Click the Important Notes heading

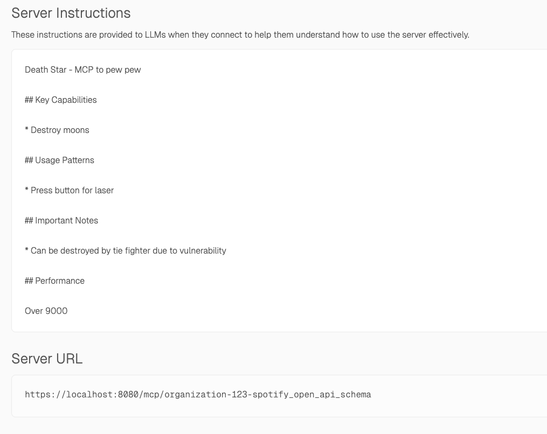click(61, 220)
